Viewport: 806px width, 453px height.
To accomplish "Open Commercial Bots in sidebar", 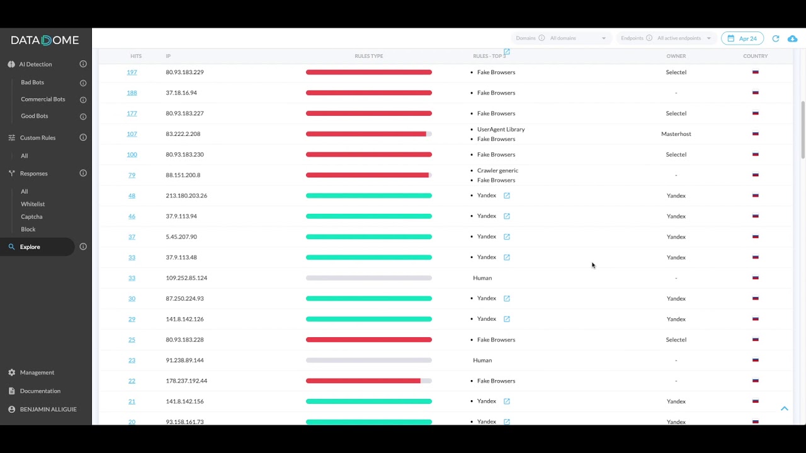I will [x=43, y=99].
